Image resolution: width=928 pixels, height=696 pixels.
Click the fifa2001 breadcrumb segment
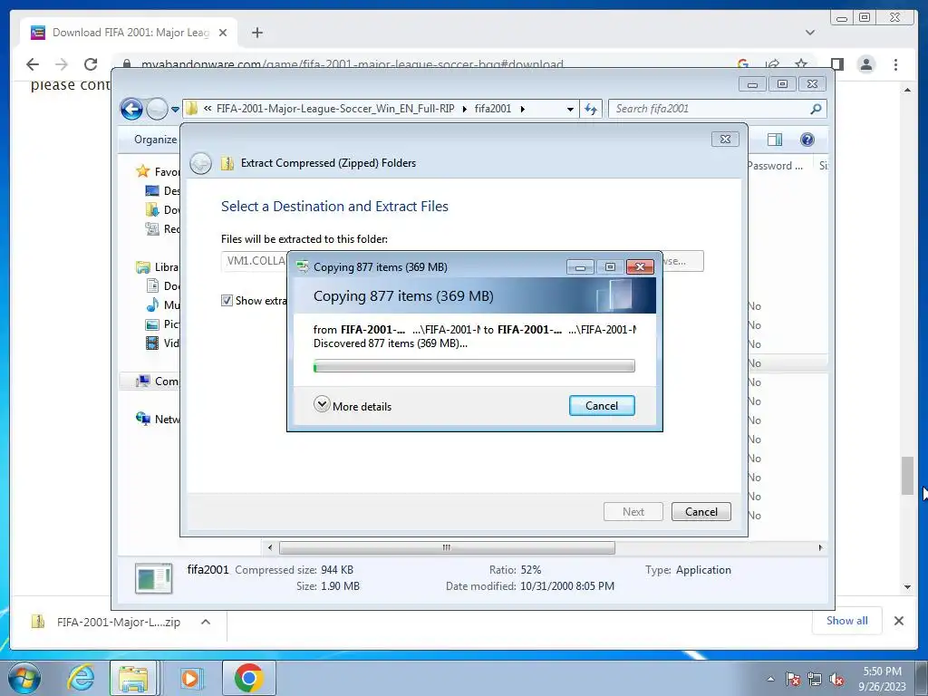pos(492,109)
